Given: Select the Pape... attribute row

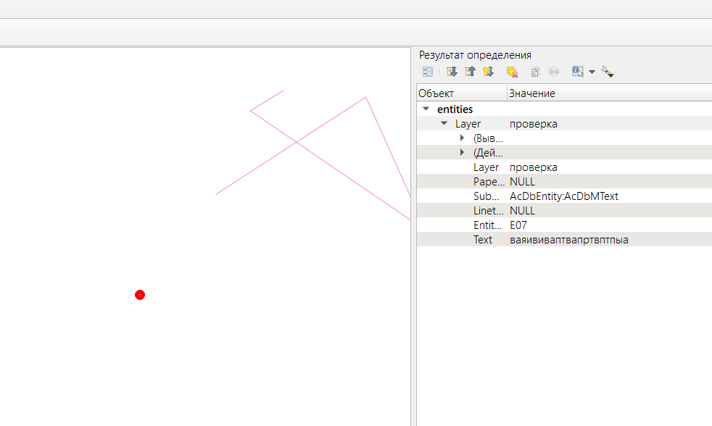Looking at the screenshot, I should 564,181.
